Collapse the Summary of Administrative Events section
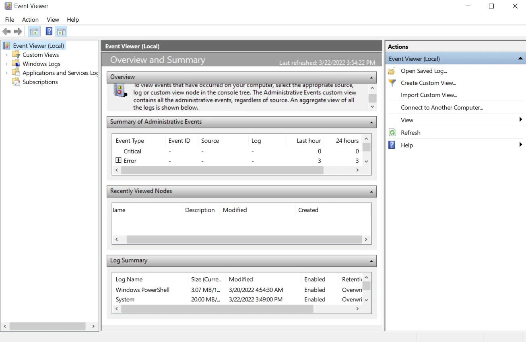The height and width of the screenshot is (342, 526). pyautogui.click(x=371, y=122)
